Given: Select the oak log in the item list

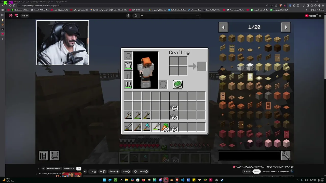Looking at the screenshot, I should click(x=223, y=38).
